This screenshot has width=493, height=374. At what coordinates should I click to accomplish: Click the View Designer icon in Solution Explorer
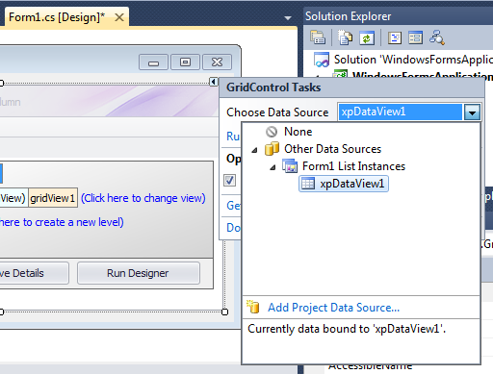pos(416,38)
